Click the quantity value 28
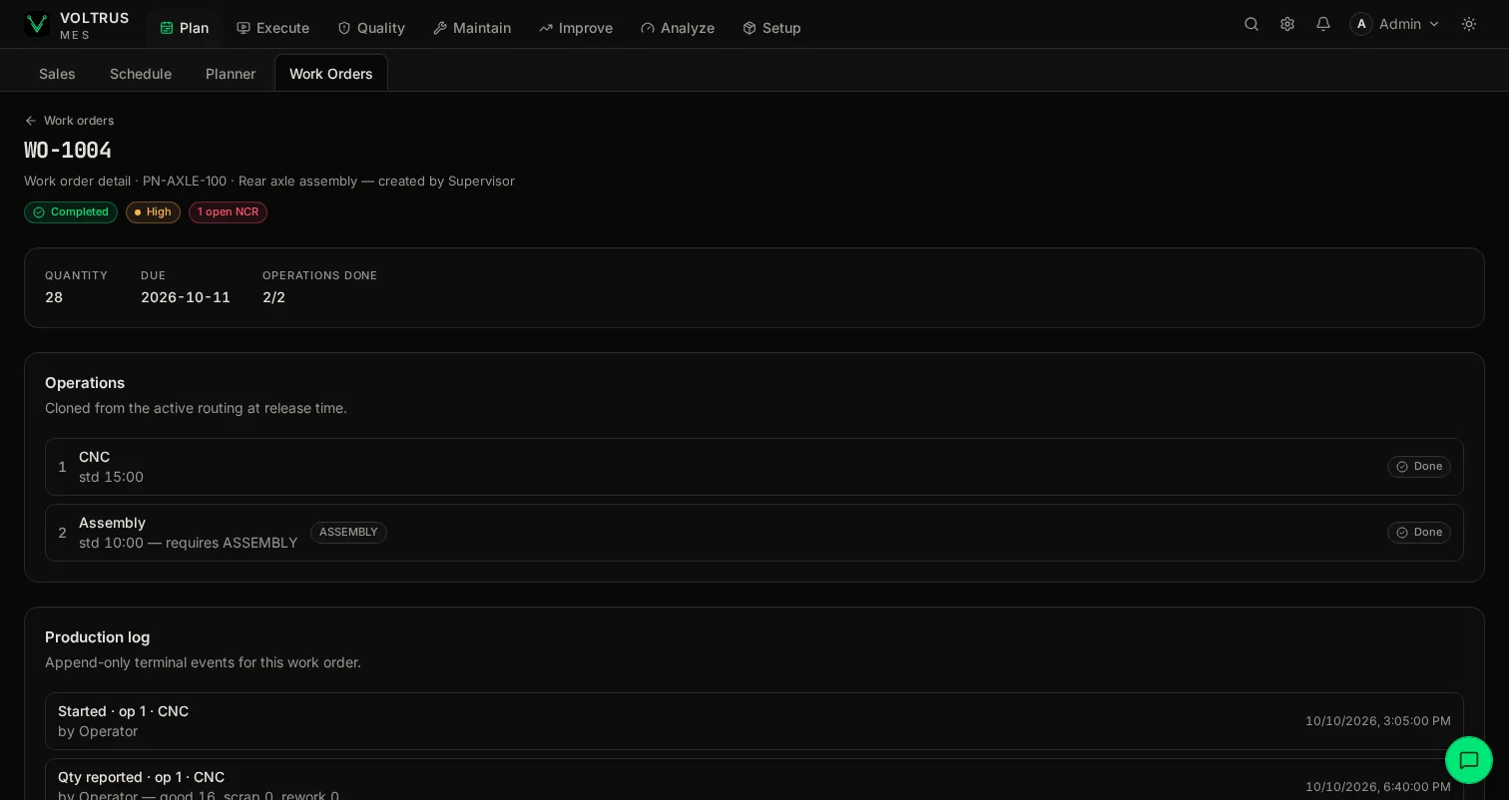1509x800 pixels. (x=54, y=297)
